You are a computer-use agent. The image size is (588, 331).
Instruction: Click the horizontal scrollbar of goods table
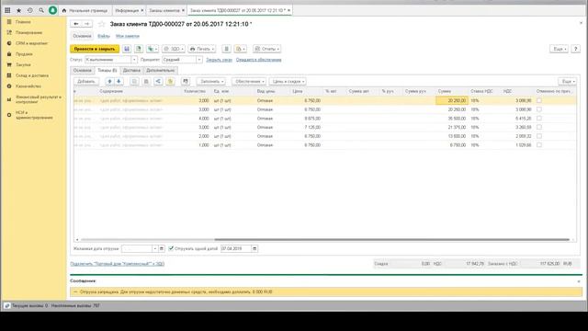(x=392, y=239)
